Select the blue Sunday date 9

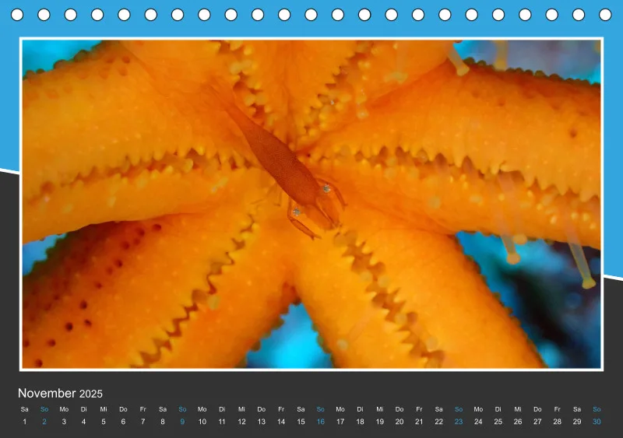coord(182,422)
